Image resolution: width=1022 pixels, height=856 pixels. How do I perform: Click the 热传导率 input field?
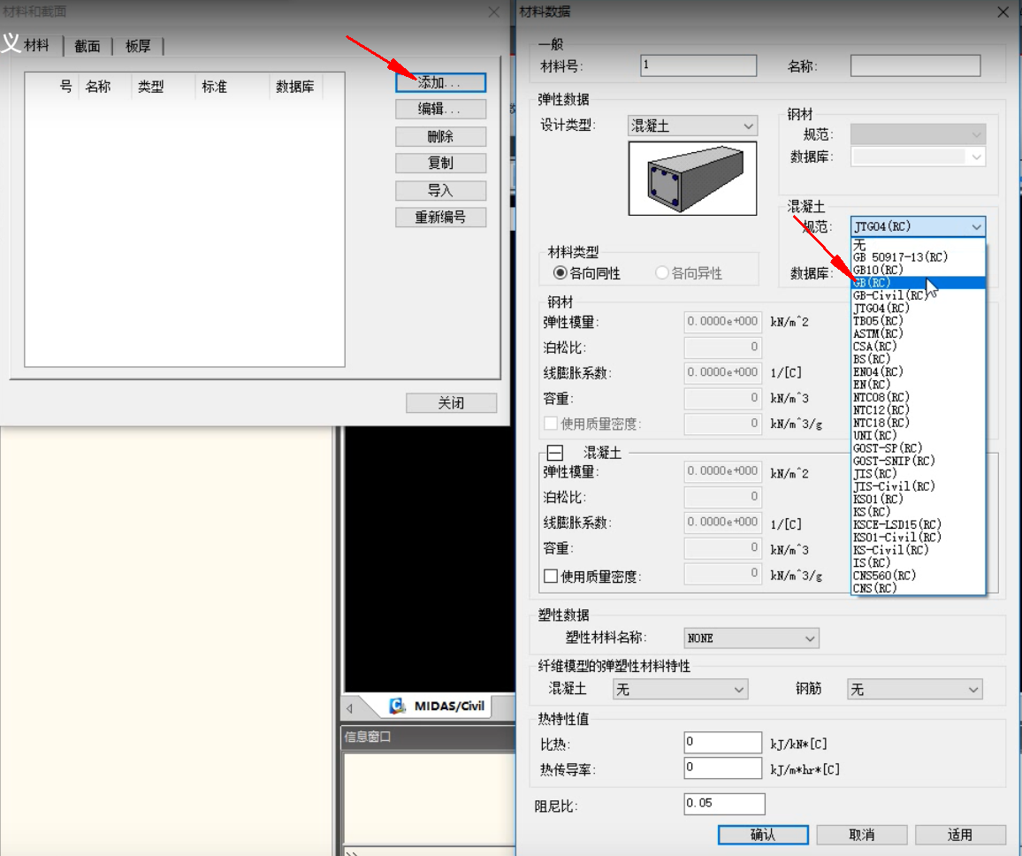[x=723, y=768]
